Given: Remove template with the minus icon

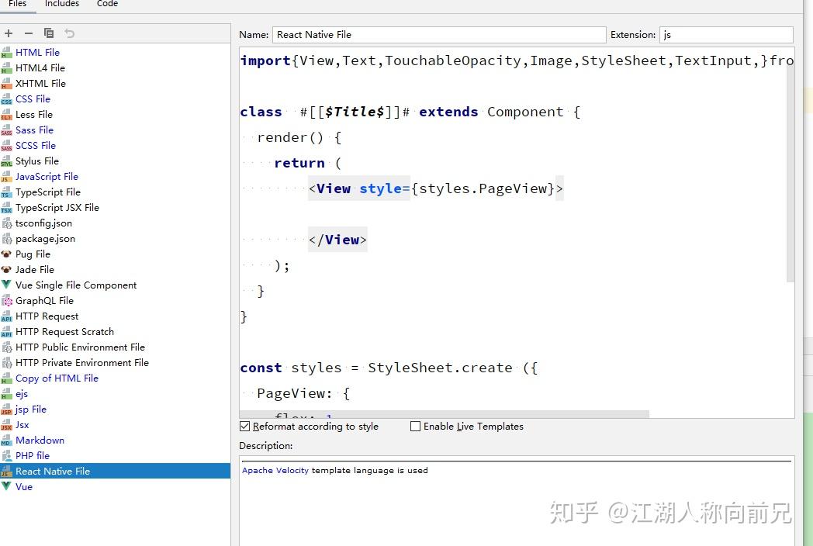Looking at the screenshot, I should (x=29, y=33).
